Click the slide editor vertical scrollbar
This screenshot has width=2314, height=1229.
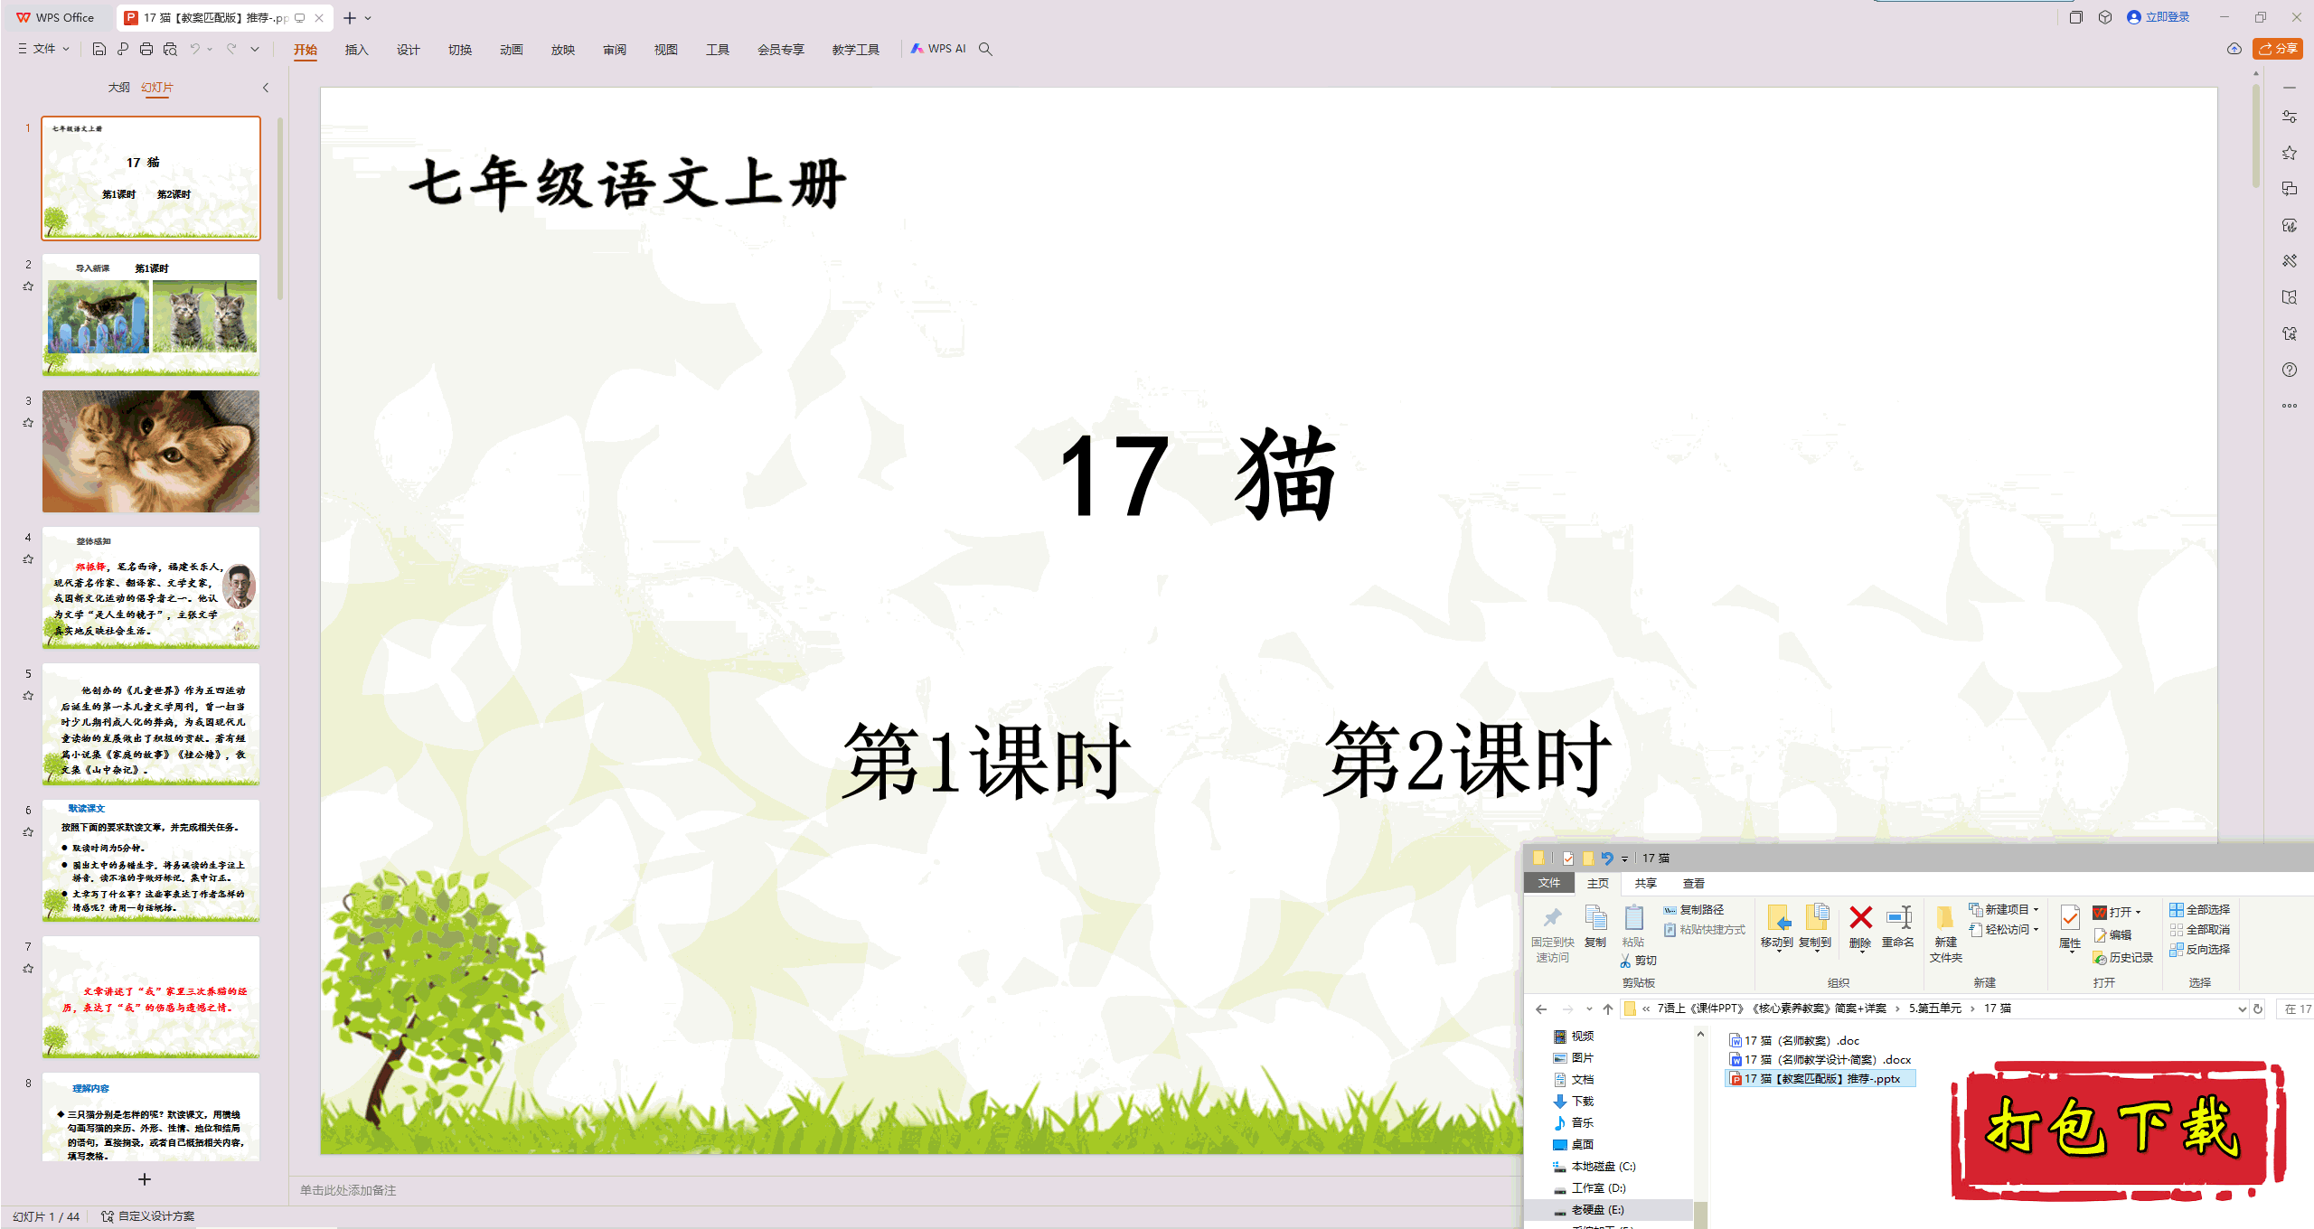click(2256, 136)
